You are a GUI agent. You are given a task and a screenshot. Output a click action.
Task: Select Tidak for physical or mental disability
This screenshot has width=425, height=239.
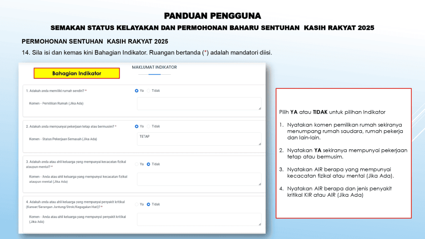149,164
